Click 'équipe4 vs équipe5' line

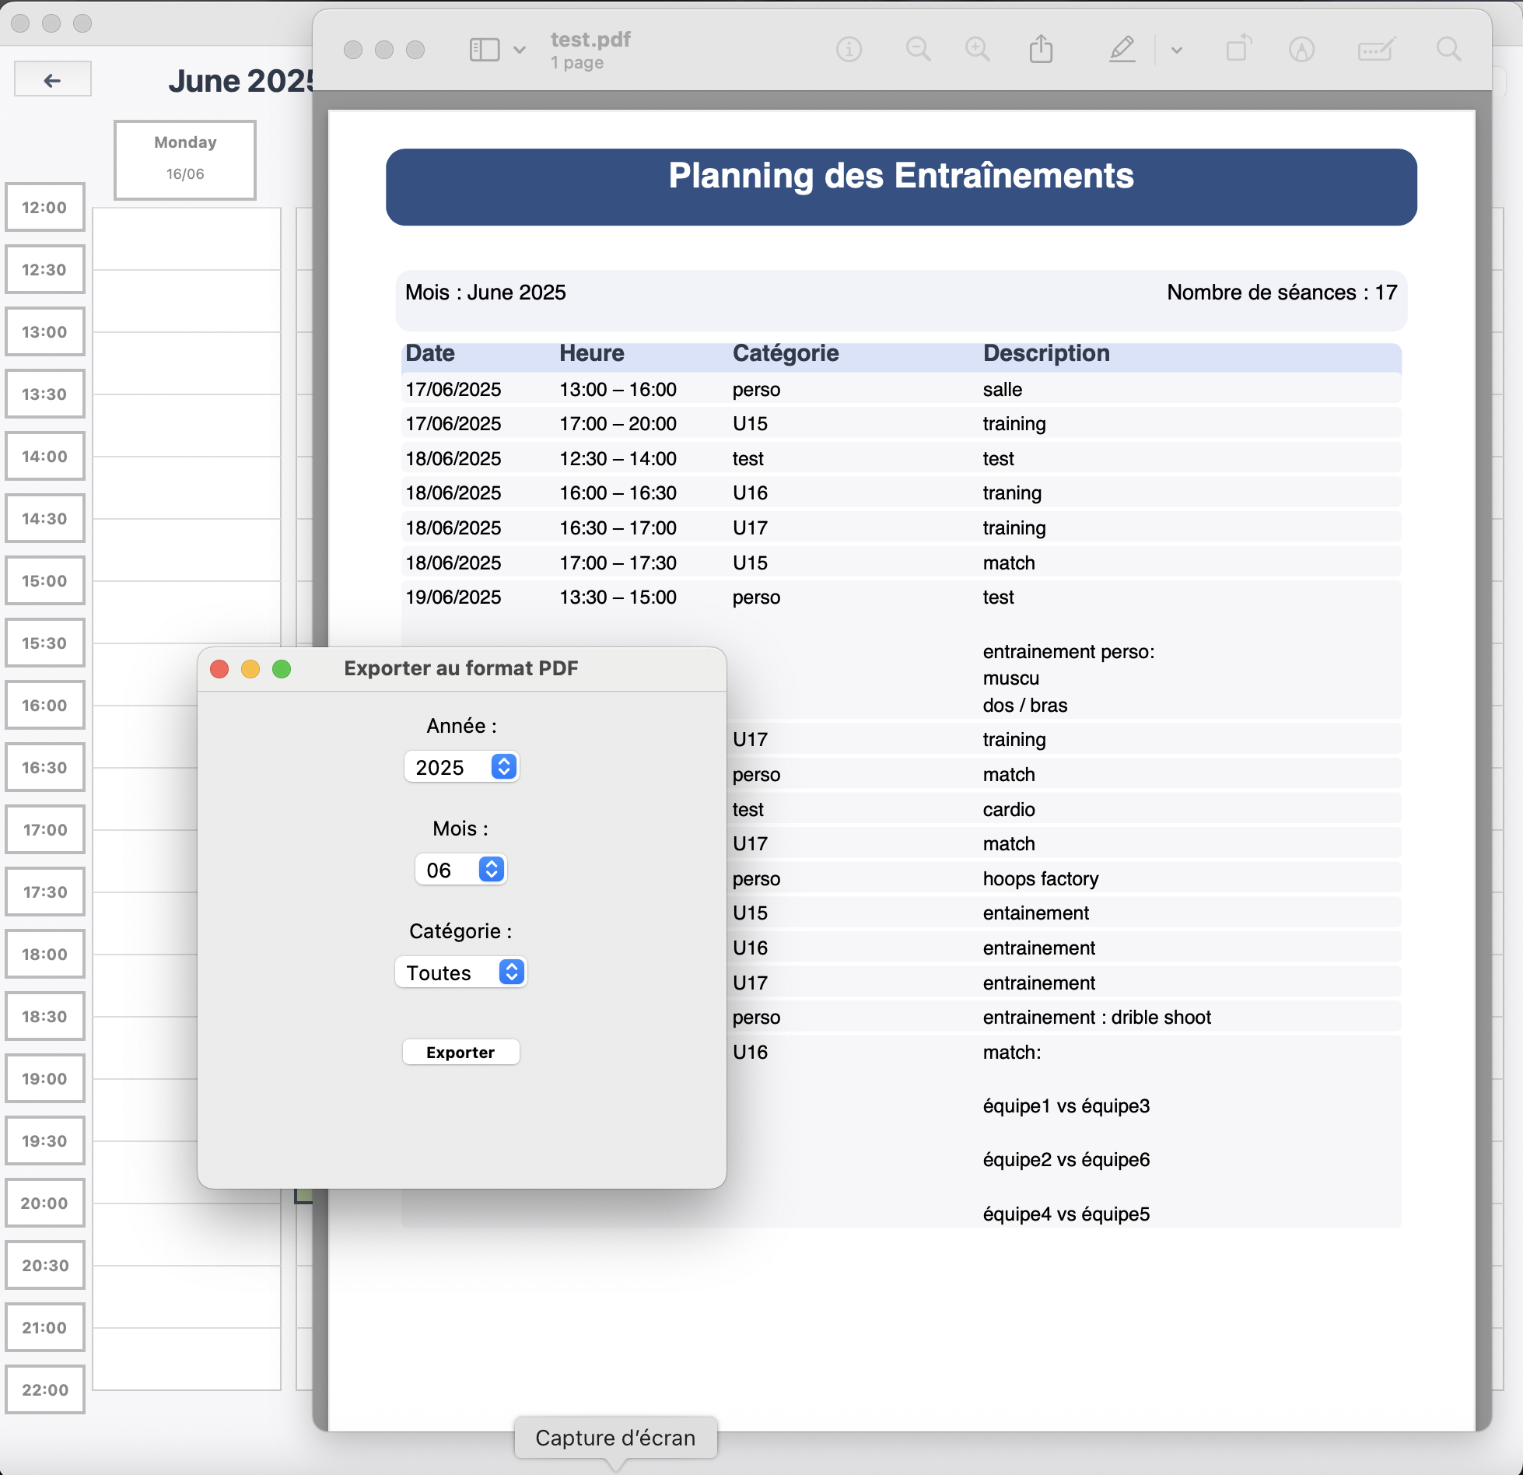pyautogui.click(x=1066, y=1214)
